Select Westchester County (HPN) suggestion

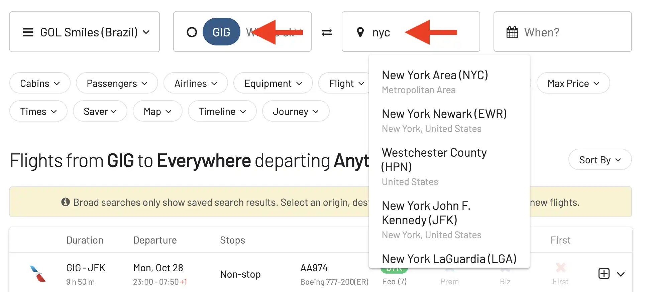[449, 166]
